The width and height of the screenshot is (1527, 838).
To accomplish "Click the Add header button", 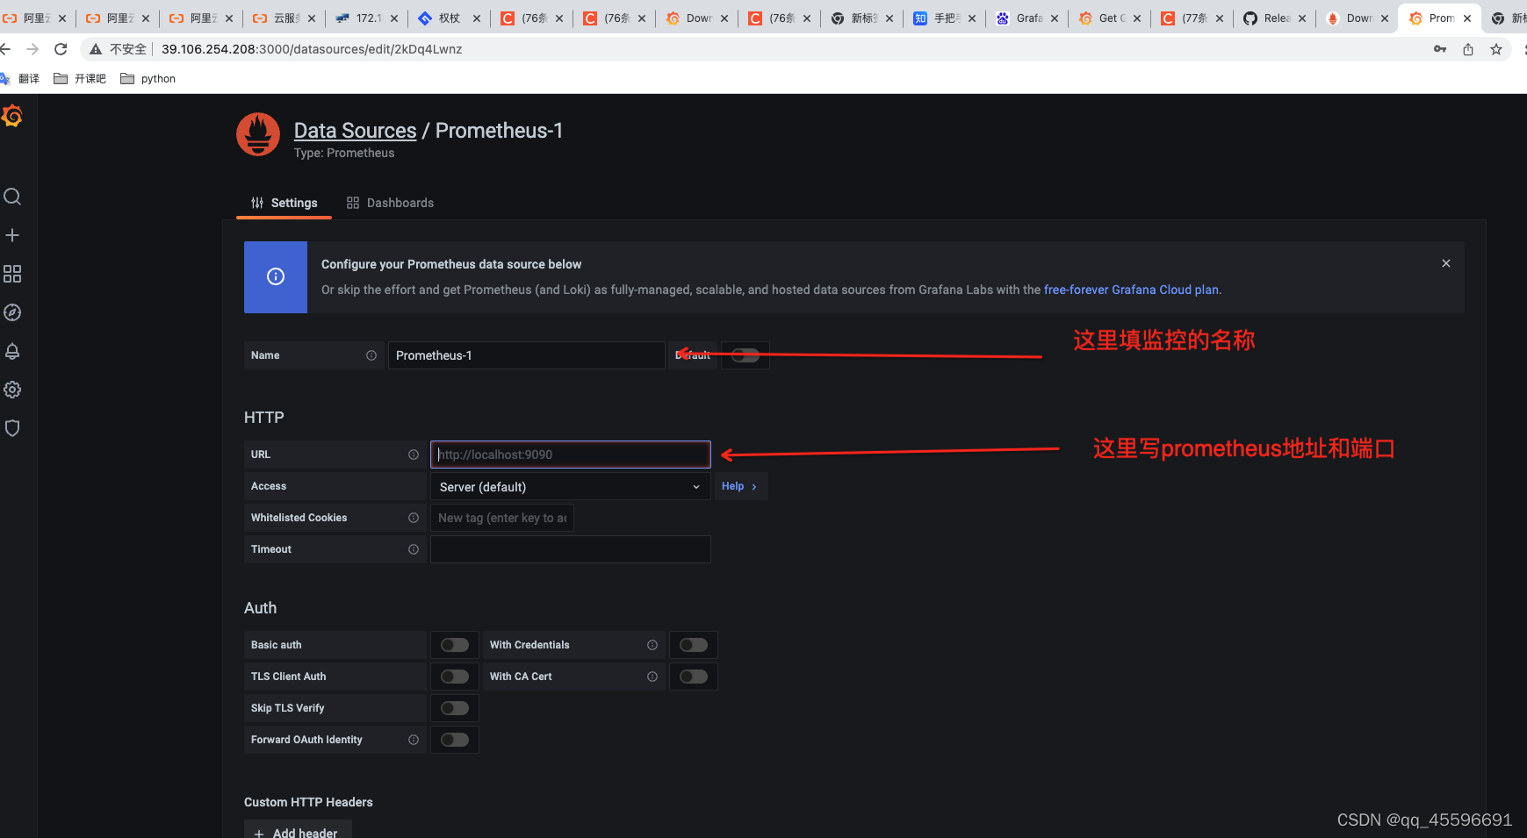I will tap(298, 832).
